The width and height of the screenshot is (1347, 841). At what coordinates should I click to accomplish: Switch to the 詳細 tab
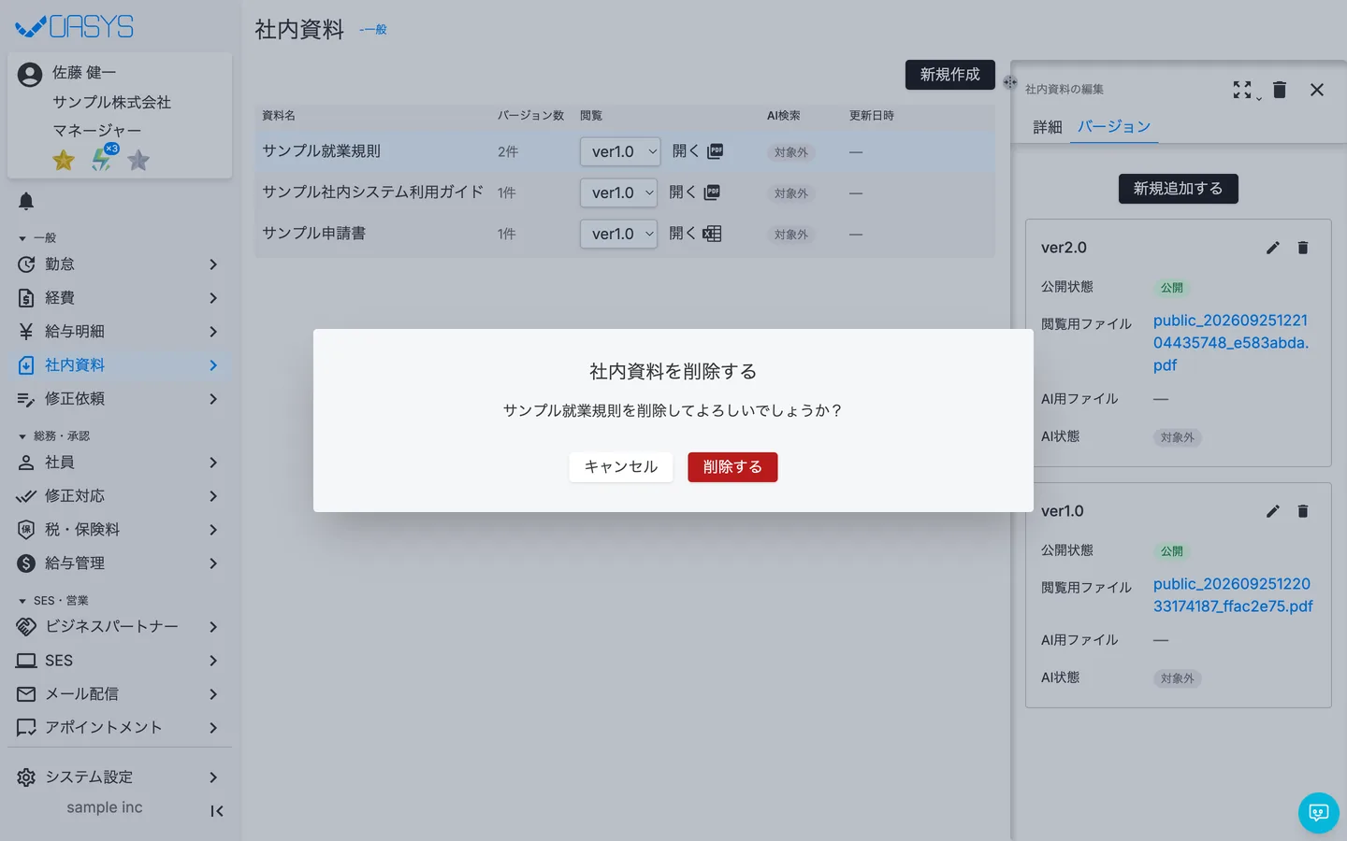pyautogui.click(x=1048, y=127)
